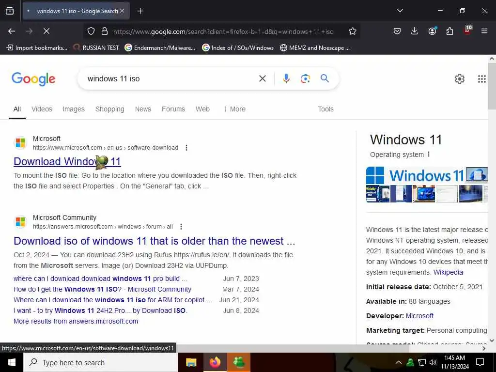Screen dimensions: 496x372
Task: Click the Firefox taskbar icon
Action: tap(215, 362)
